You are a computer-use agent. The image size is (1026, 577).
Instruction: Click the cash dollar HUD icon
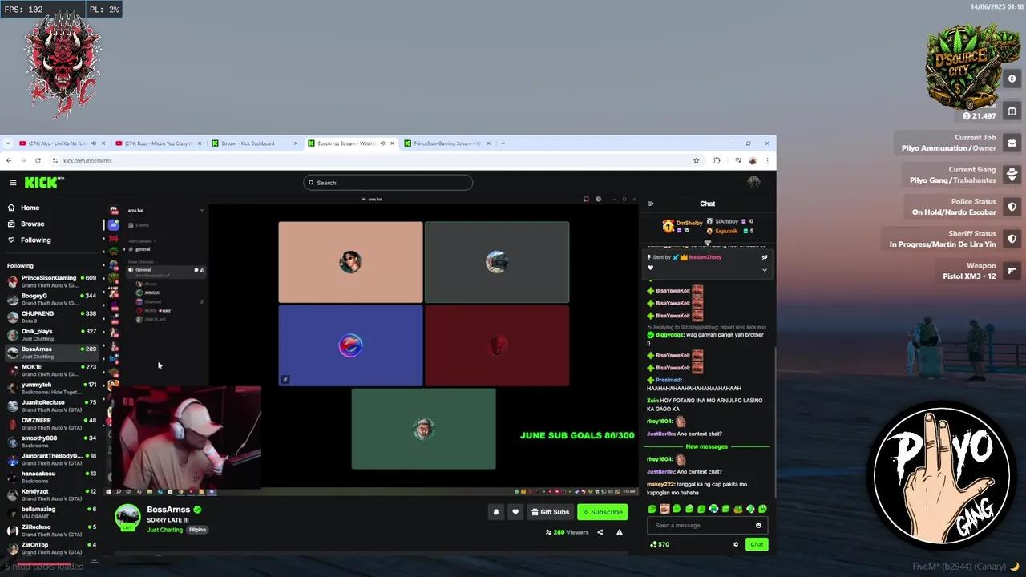(1012, 79)
